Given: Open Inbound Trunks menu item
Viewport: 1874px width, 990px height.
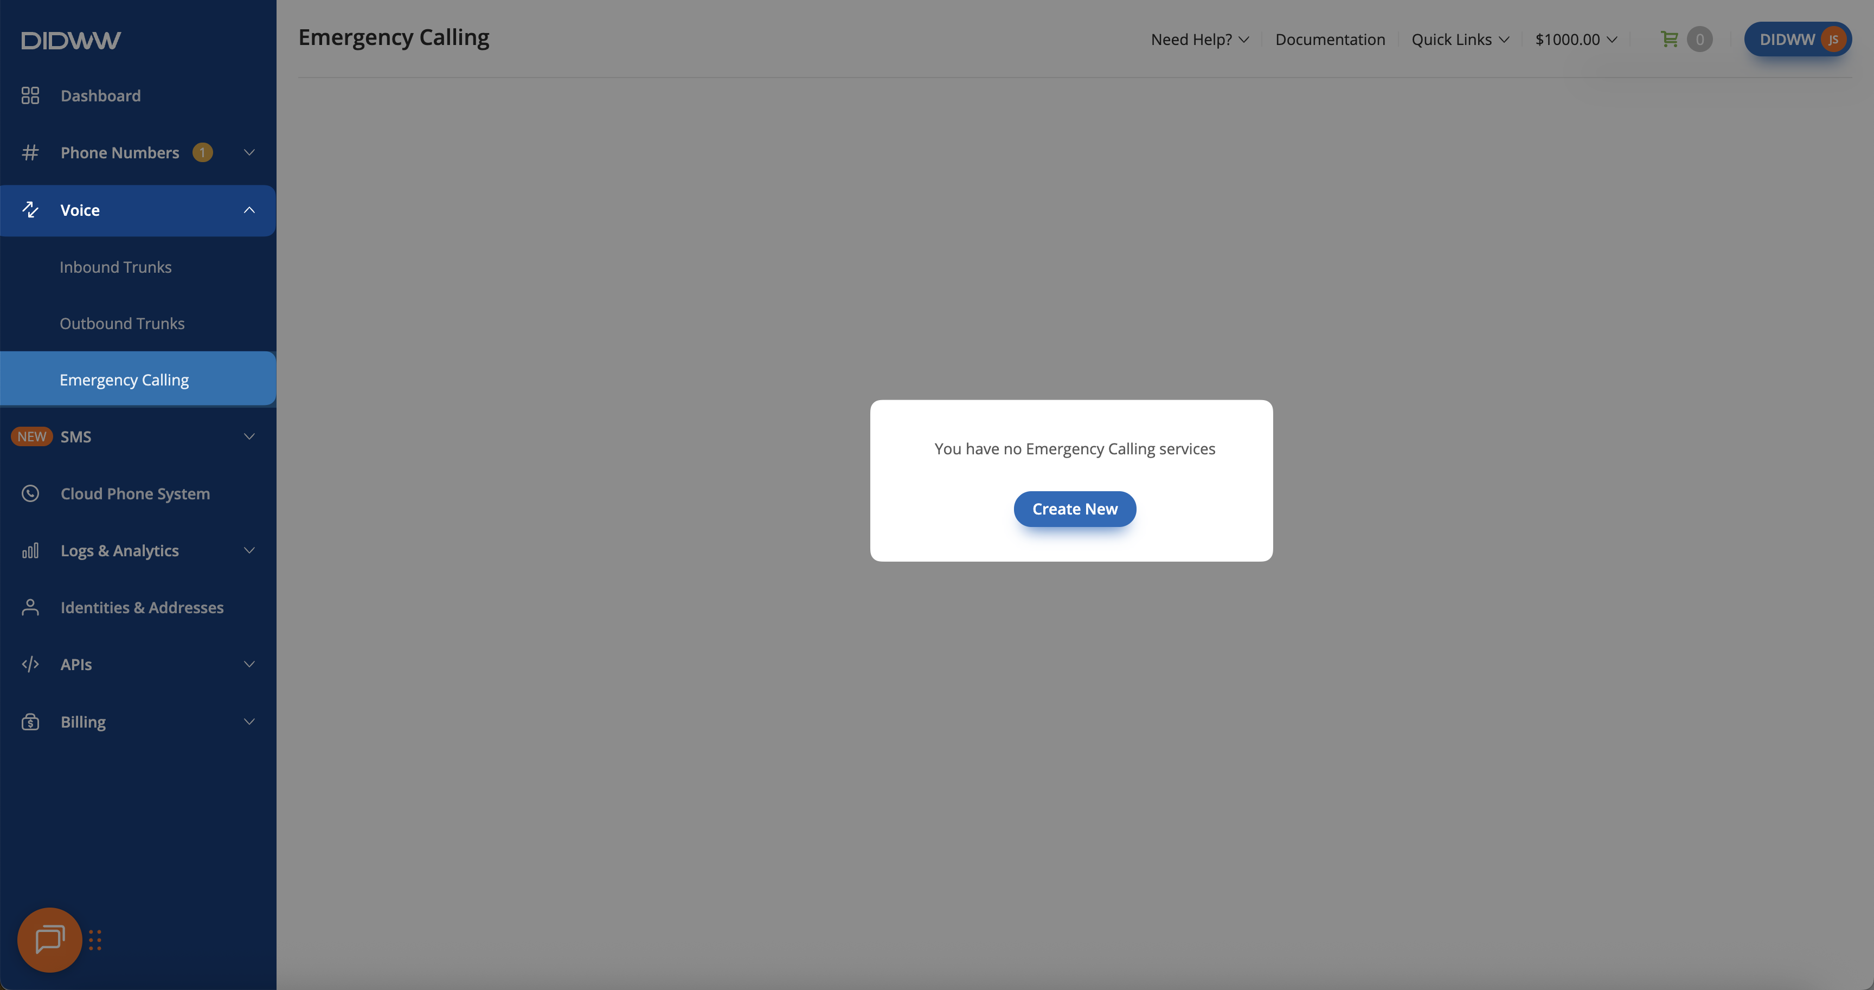Looking at the screenshot, I should coord(115,267).
